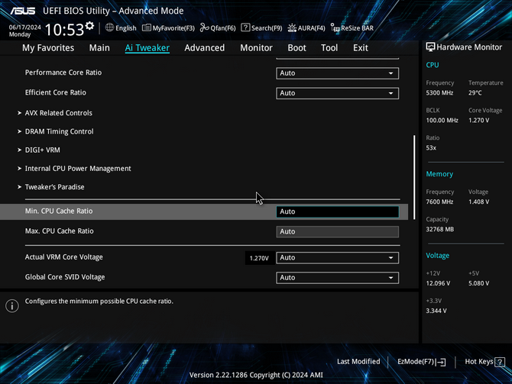The image size is (512, 384).
Task: Open Performance Core Ratio dropdown
Action: (337, 73)
